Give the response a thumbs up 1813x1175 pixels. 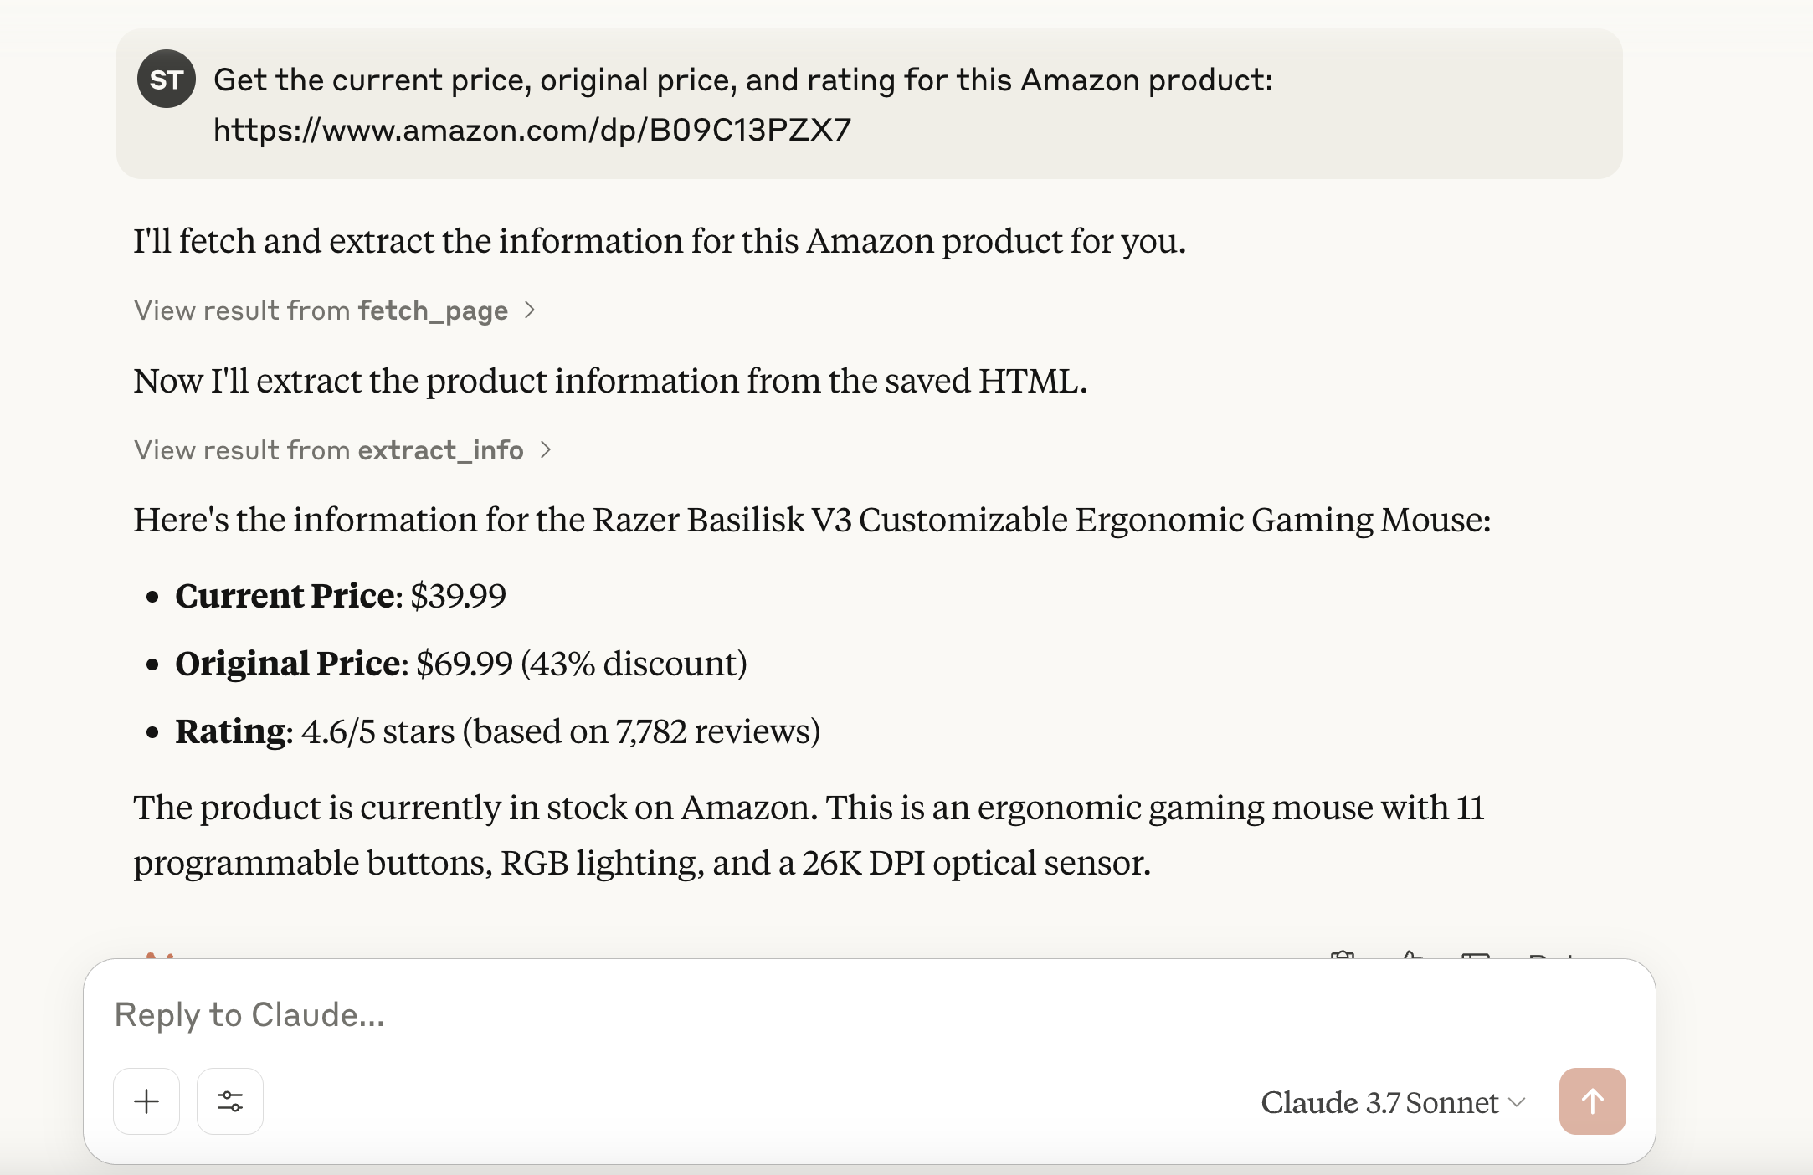coord(1411,956)
